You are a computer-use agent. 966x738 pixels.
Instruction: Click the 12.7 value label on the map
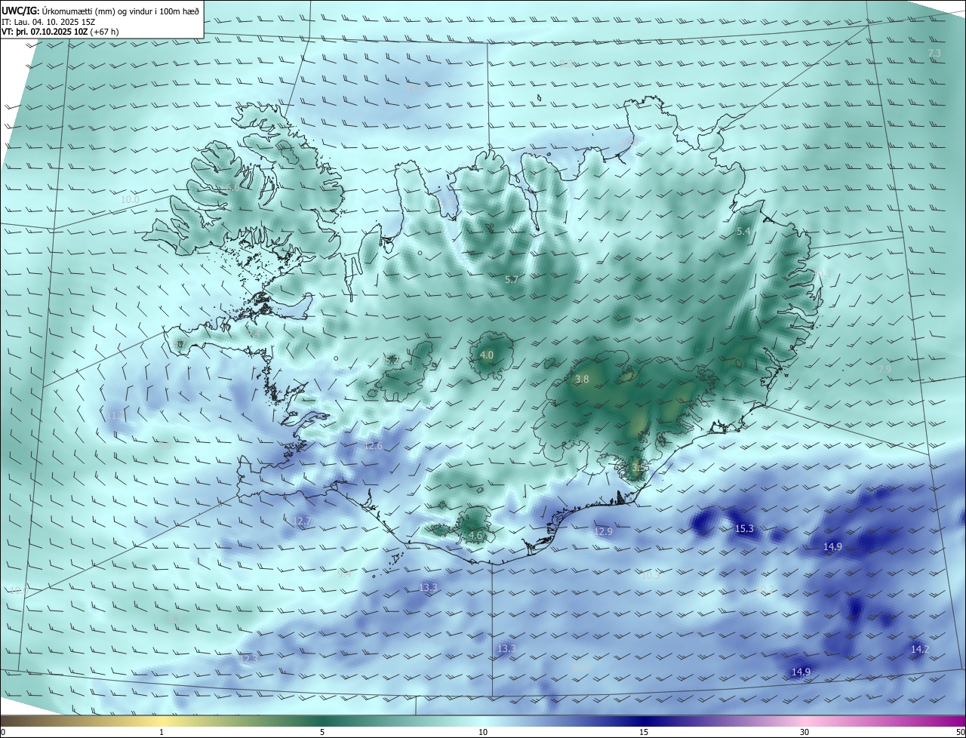301,521
